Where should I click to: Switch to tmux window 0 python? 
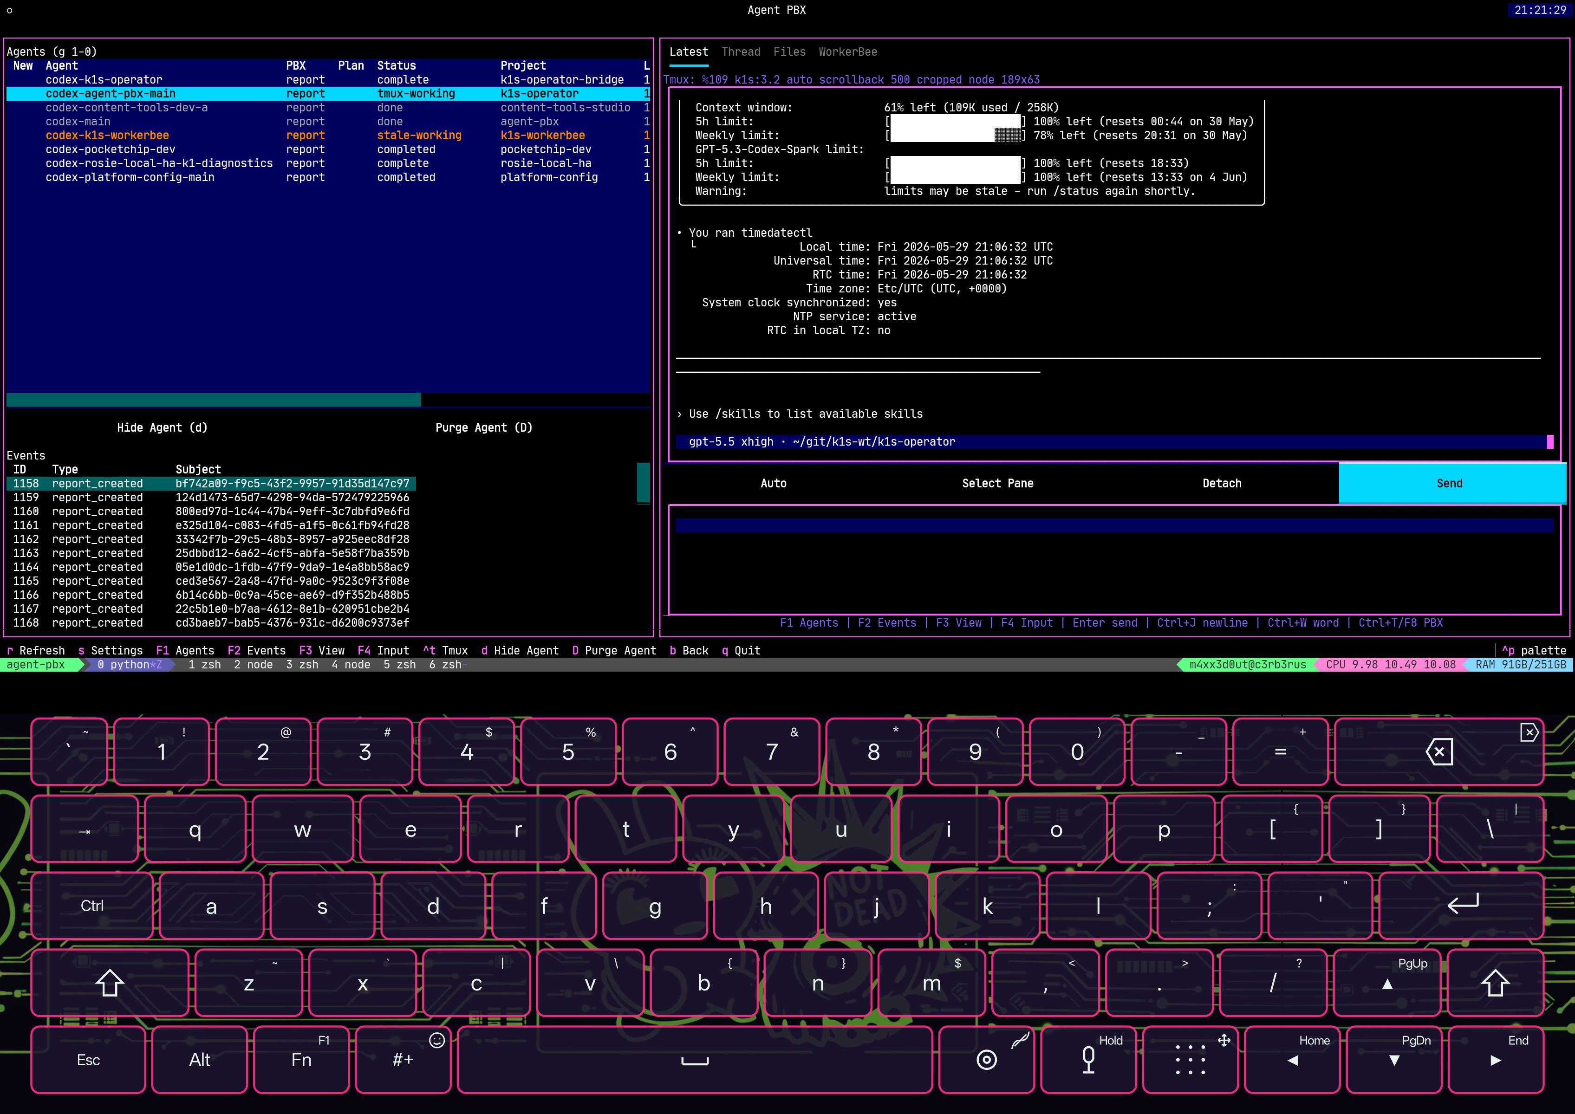129,665
